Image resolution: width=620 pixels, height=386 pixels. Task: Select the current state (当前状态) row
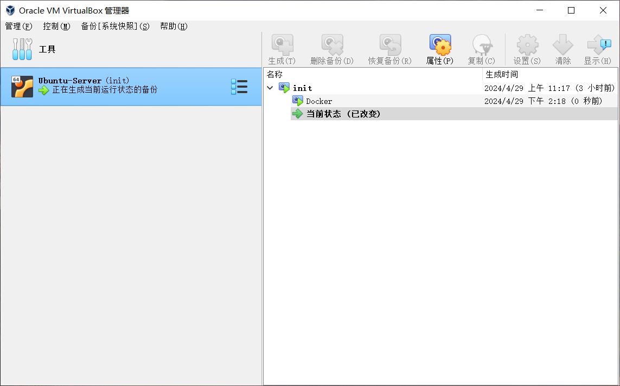tap(343, 114)
